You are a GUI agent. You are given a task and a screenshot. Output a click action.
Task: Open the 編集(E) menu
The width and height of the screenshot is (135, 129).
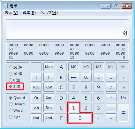29,13
